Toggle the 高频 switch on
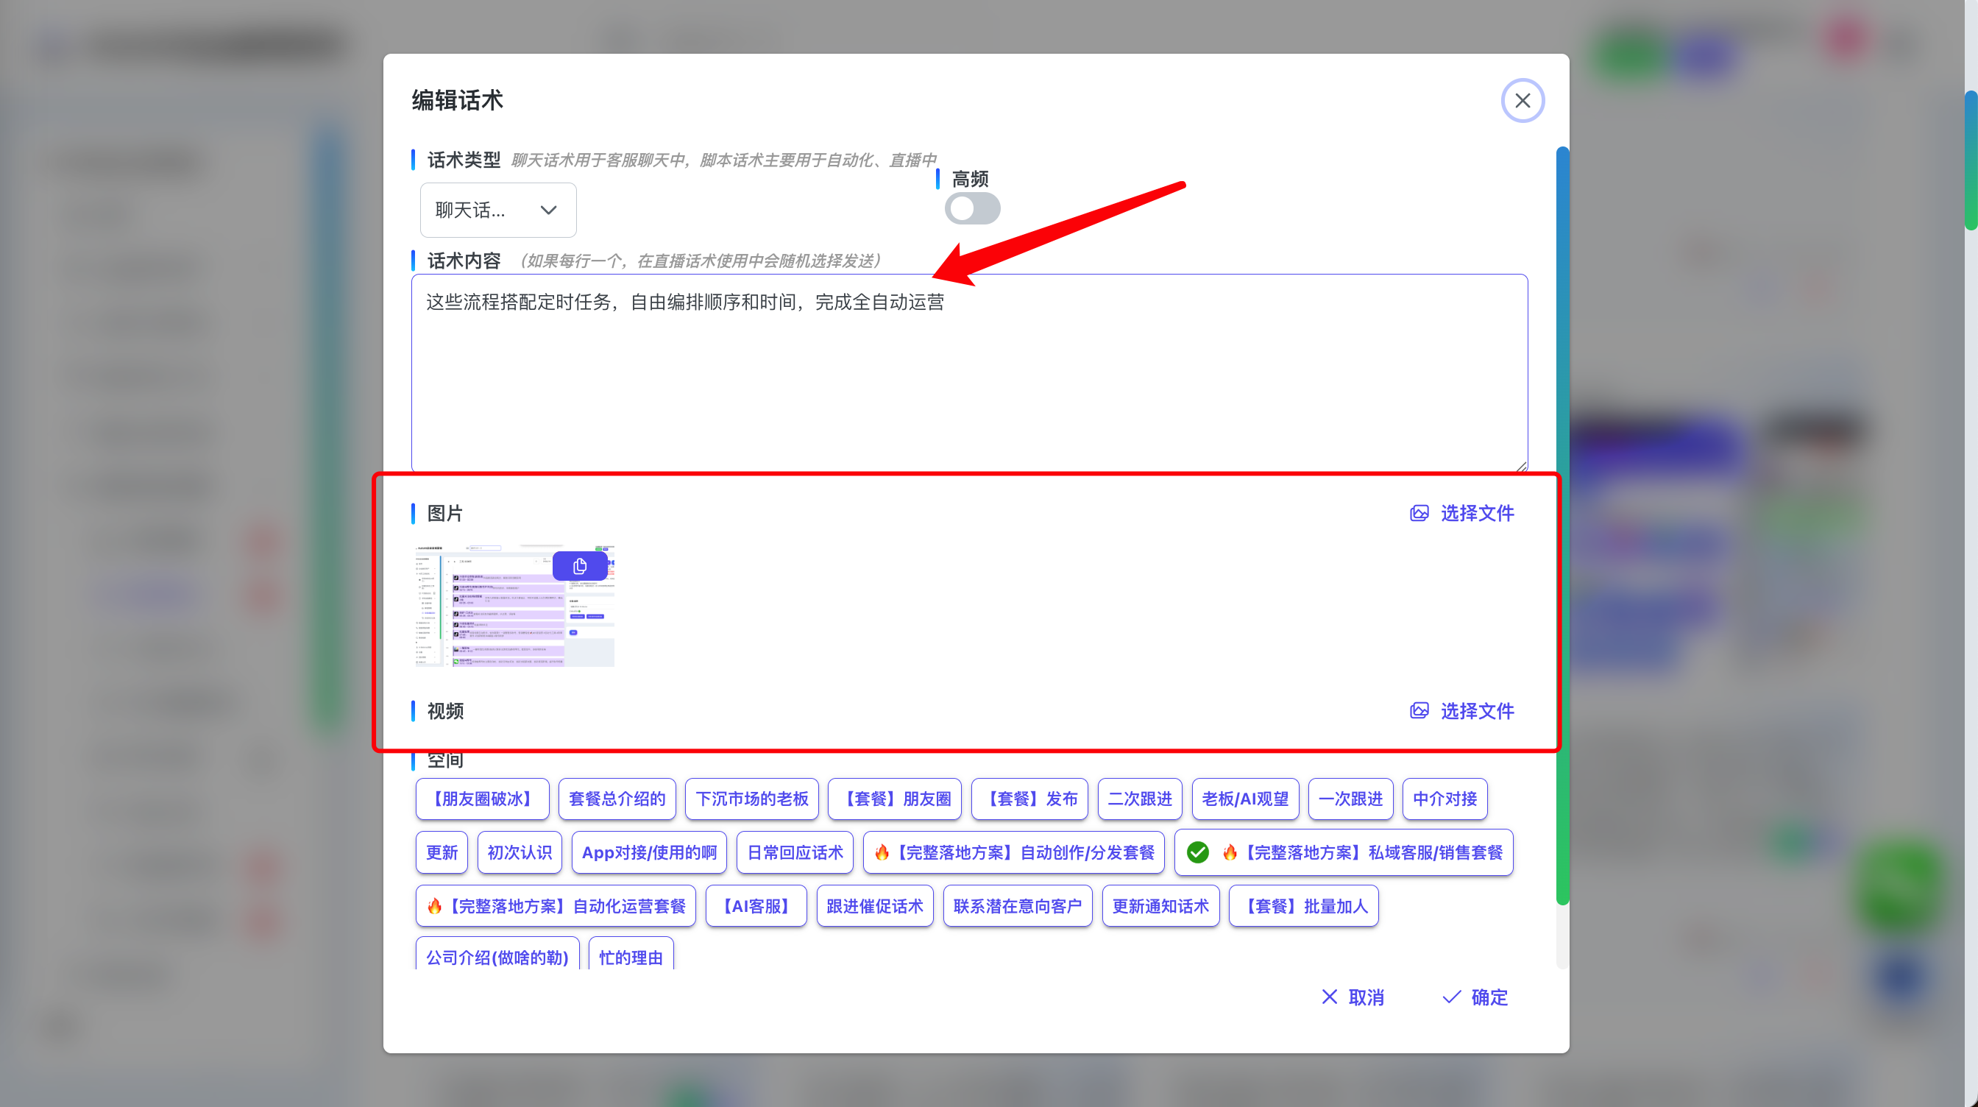This screenshot has height=1107, width=1978. point(972,209)
